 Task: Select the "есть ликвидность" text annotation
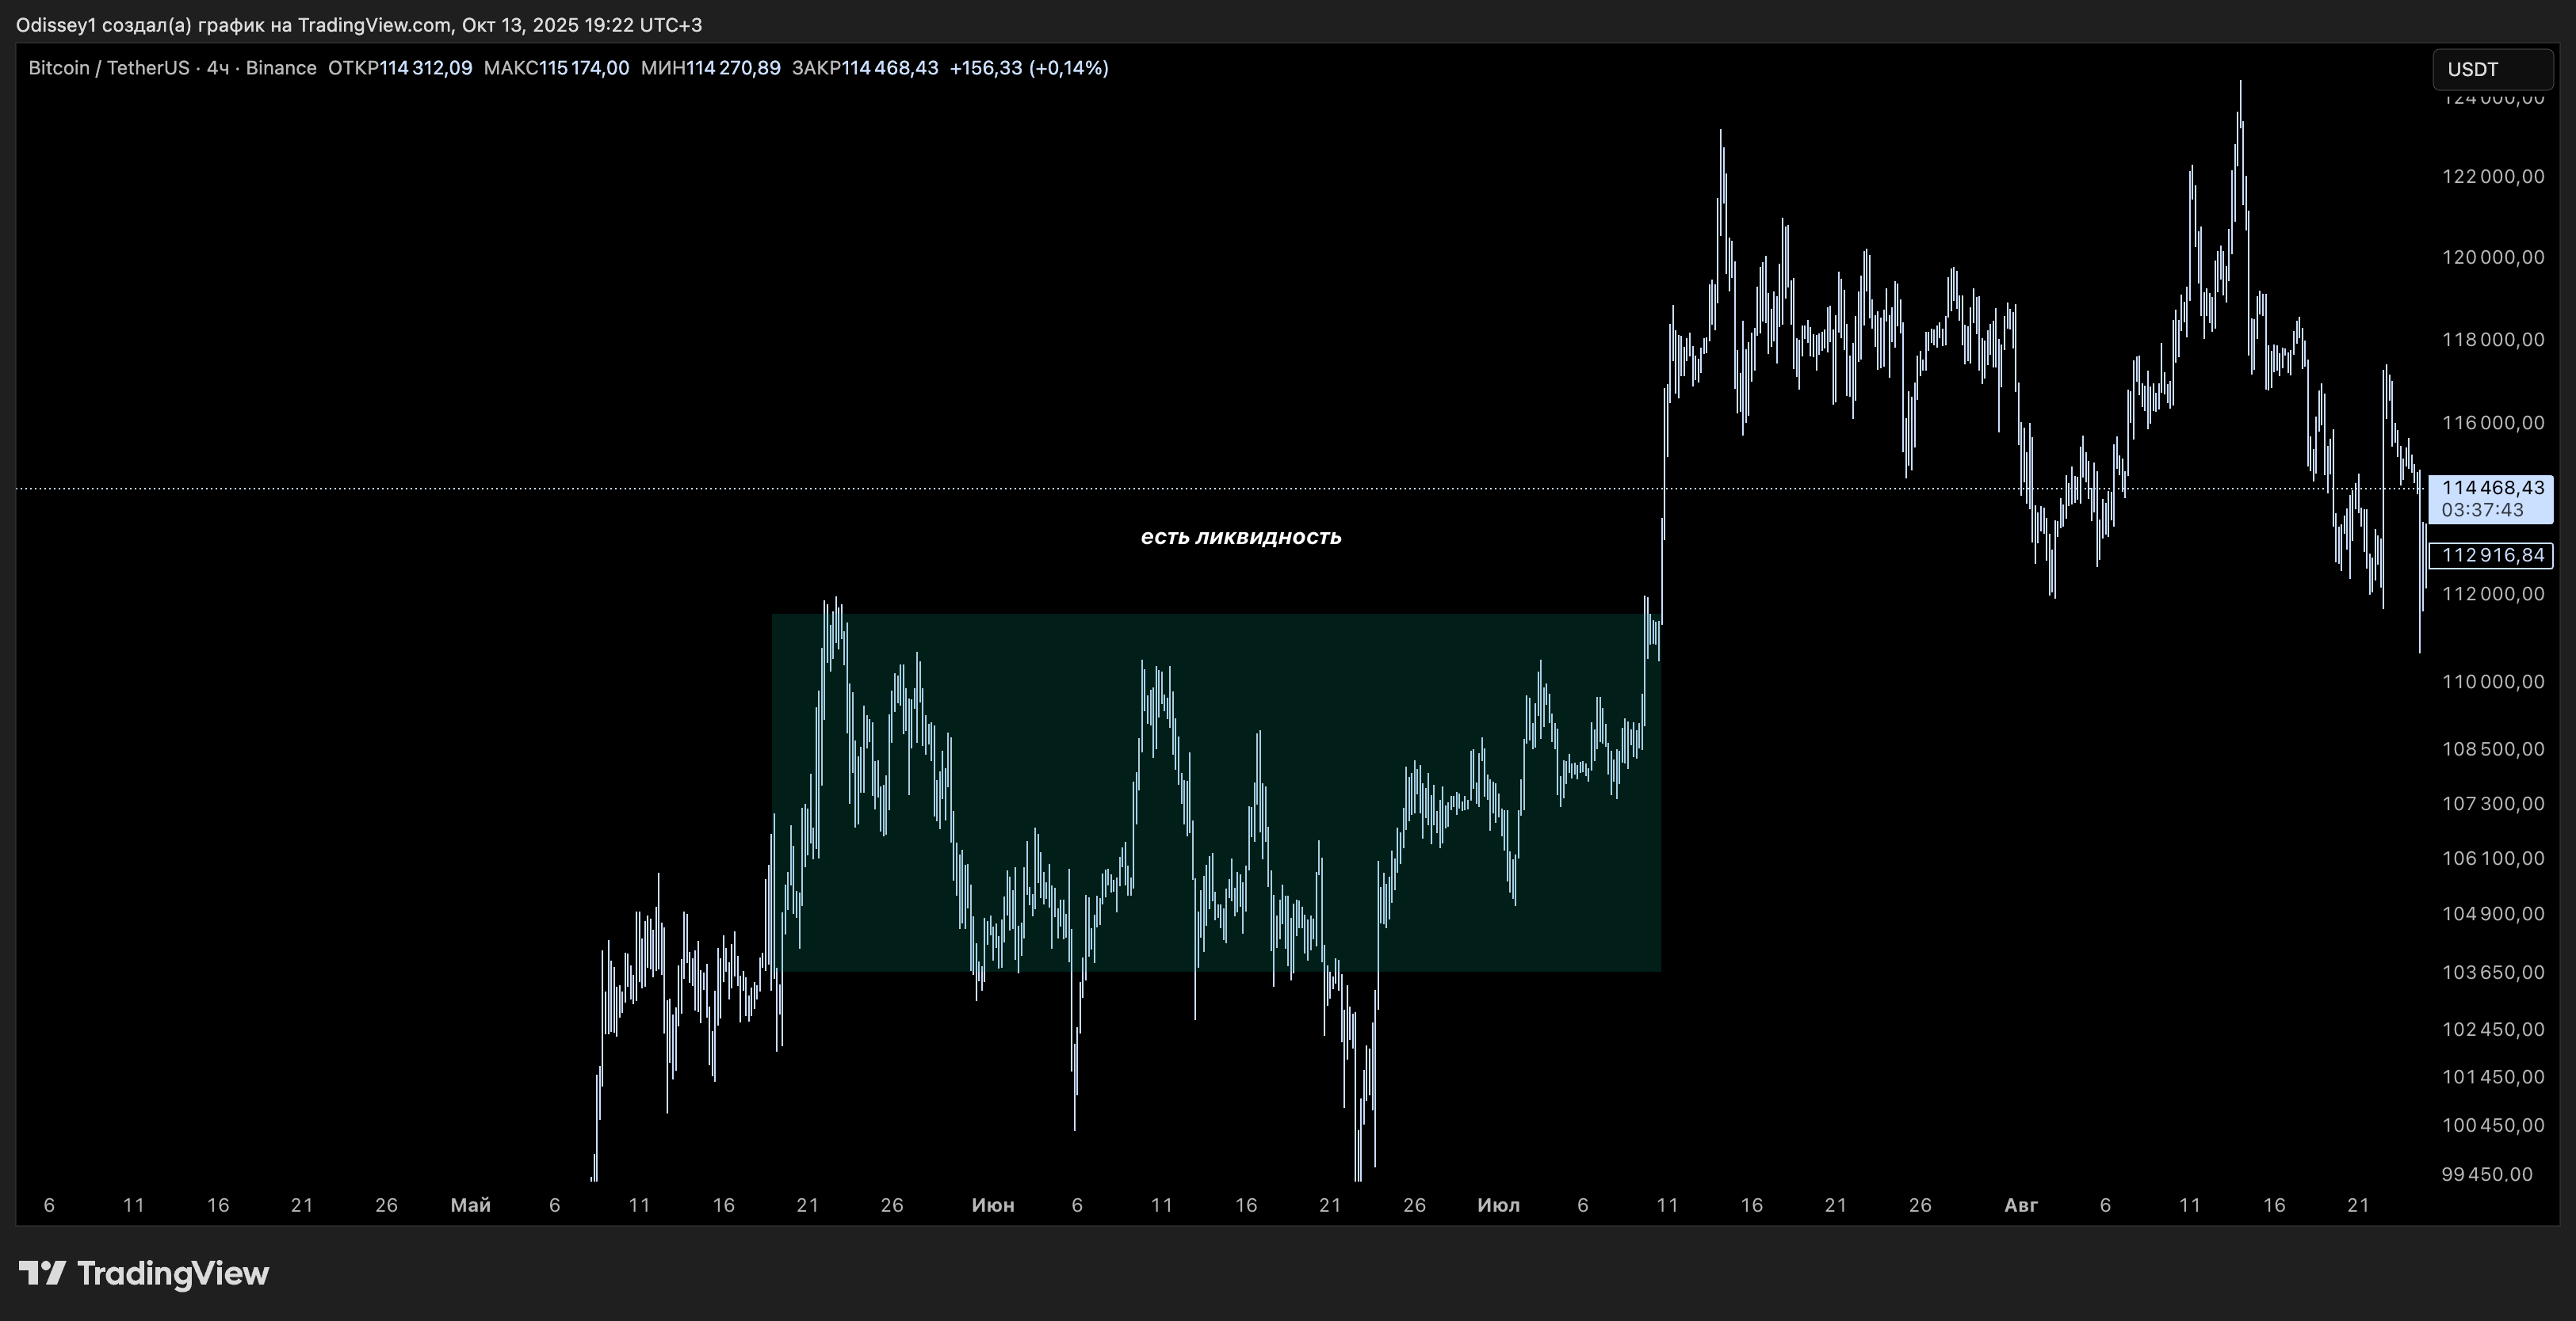(x=1240, y=538)
